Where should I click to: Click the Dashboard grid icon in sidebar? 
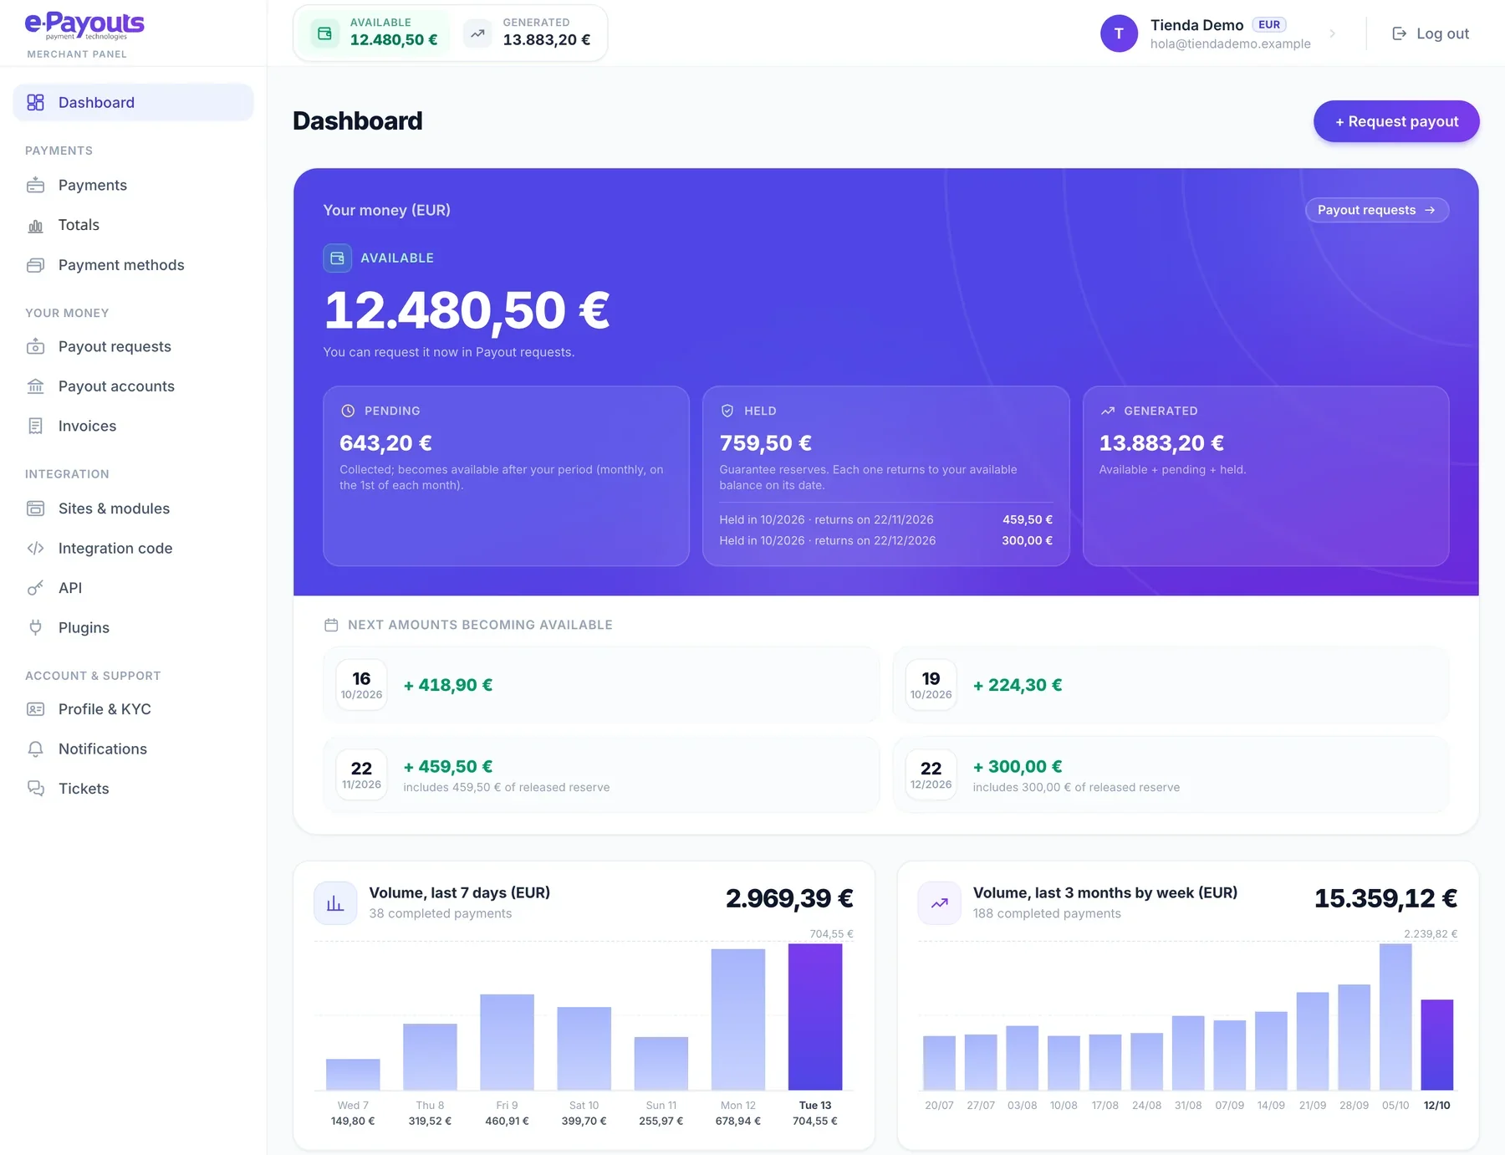pos(35,103)
